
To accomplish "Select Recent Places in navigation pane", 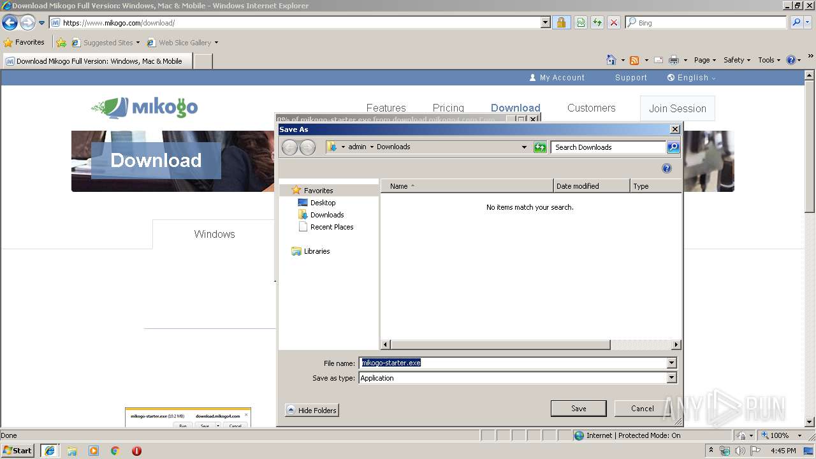I will tap(326, 227).
